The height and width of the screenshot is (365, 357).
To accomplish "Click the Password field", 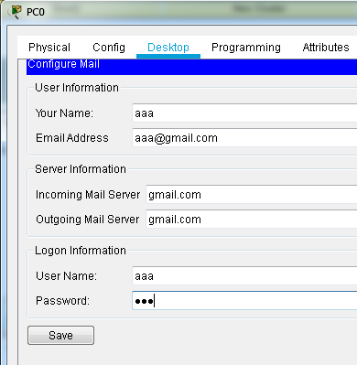I will [244, 301].
